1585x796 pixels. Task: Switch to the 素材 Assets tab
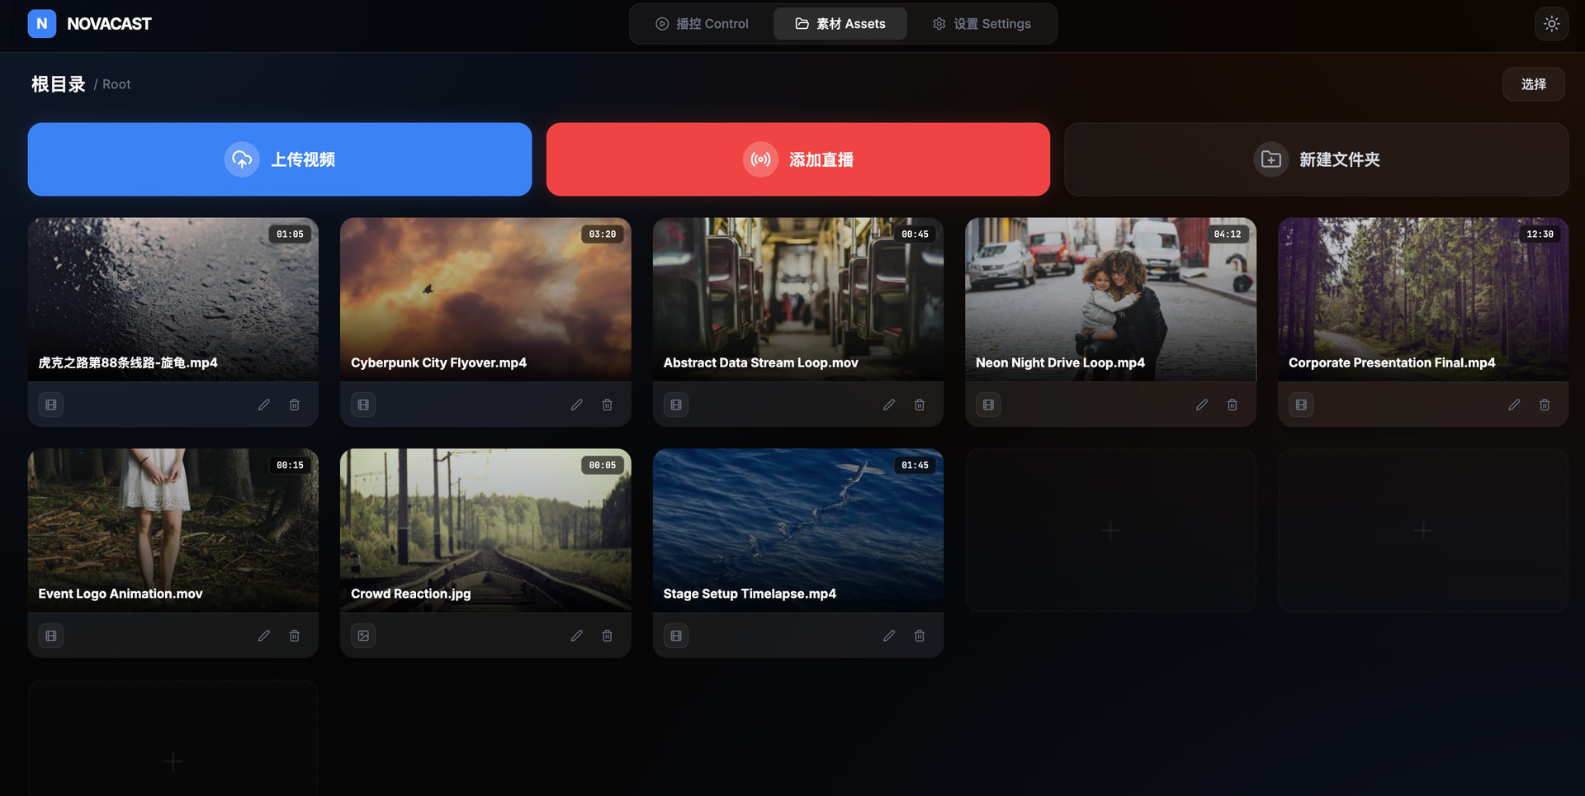pos(840,24)
